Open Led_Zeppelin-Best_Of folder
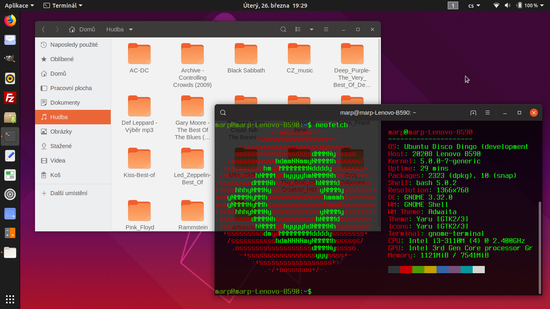Image resolution: width=550 pixels, height=309 pixels. 192,167
